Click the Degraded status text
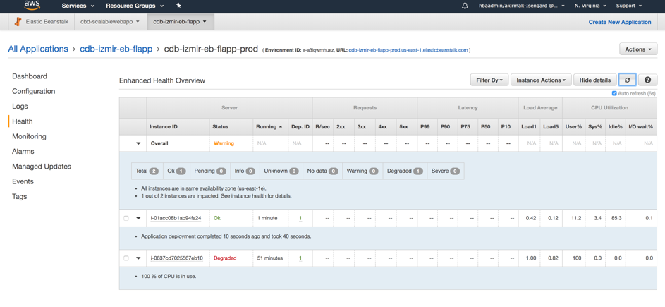Screen dimensions: 665x307 225,258
